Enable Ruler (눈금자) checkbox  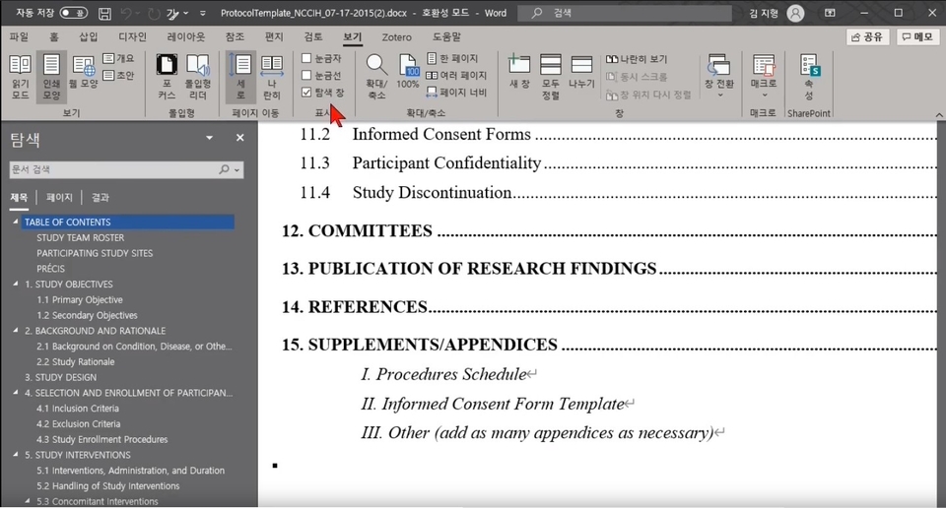tap(306, 58)
